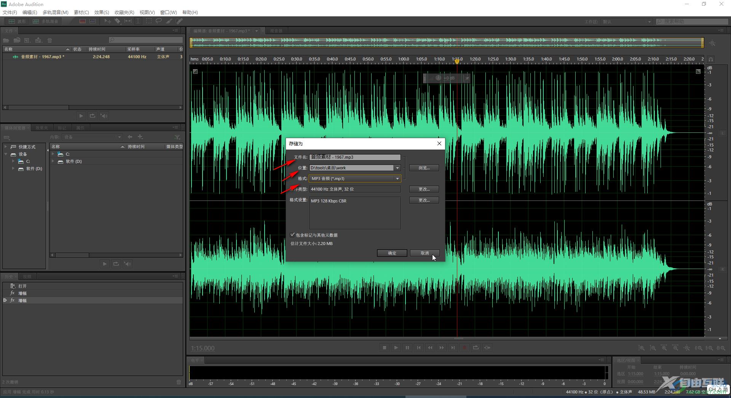Click Zoom to Selection icon at far right
731x398 pixels.
pos(721,348)
